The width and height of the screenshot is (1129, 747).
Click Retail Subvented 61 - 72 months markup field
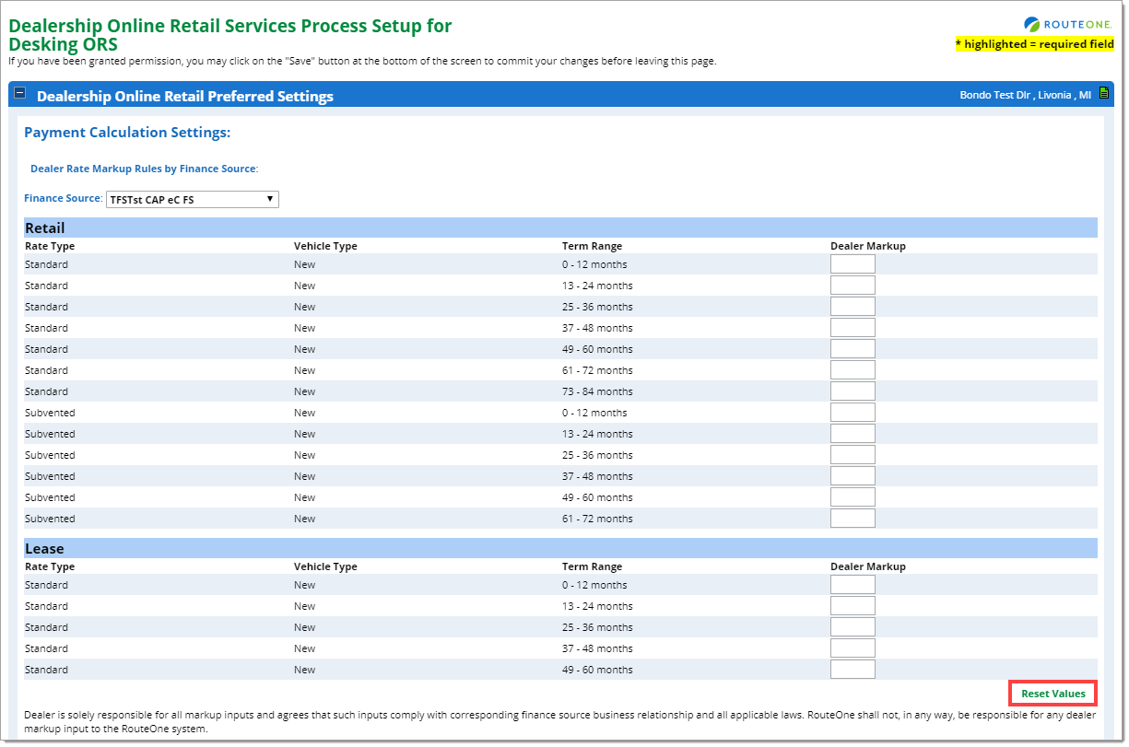(852, 519)
